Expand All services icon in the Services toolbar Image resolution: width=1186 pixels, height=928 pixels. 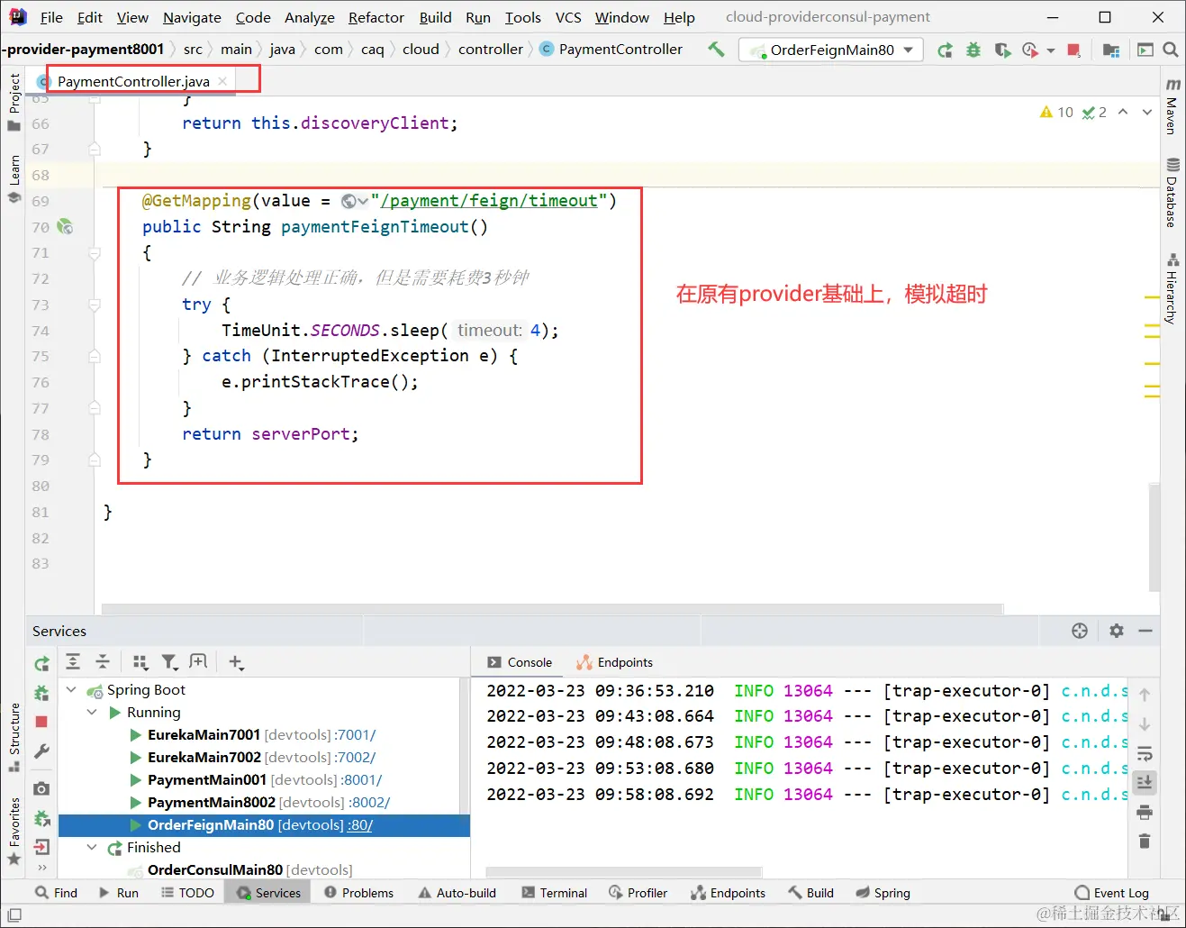coord(73,662)
